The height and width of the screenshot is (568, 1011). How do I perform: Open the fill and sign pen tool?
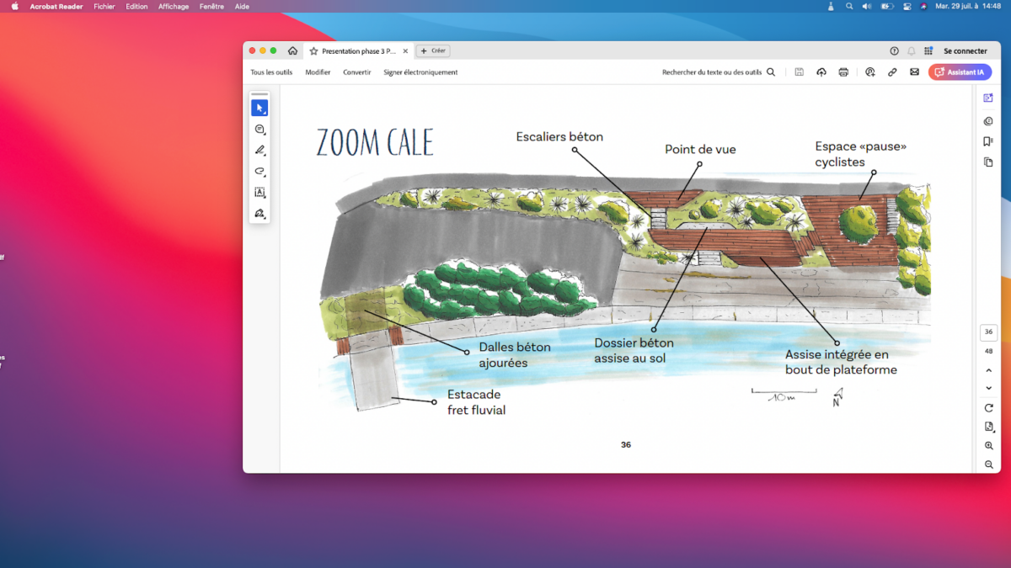pos(259,214)
